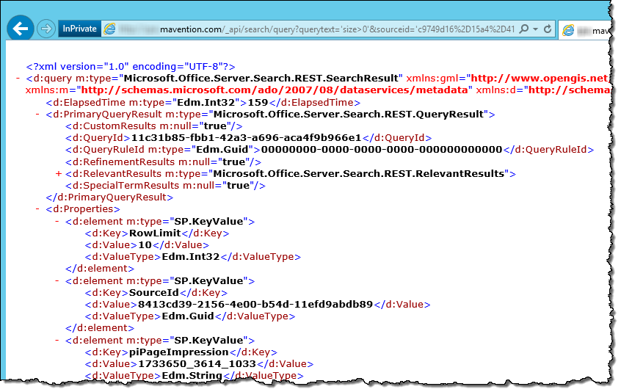This screenshot has height=392, width=621.
Task: Click the Internet Explorer page icon in address bar
Action: tap(109, 29)
